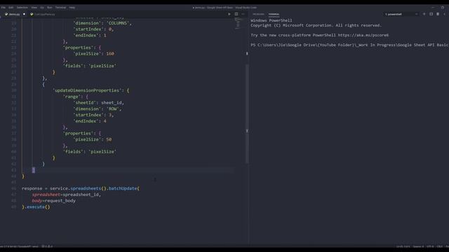
Task: Click Python interpreter version in status bar
Action: pos(19,246)
